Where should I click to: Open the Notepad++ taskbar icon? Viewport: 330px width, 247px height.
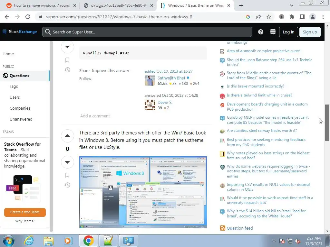click(x=109, y=241)
